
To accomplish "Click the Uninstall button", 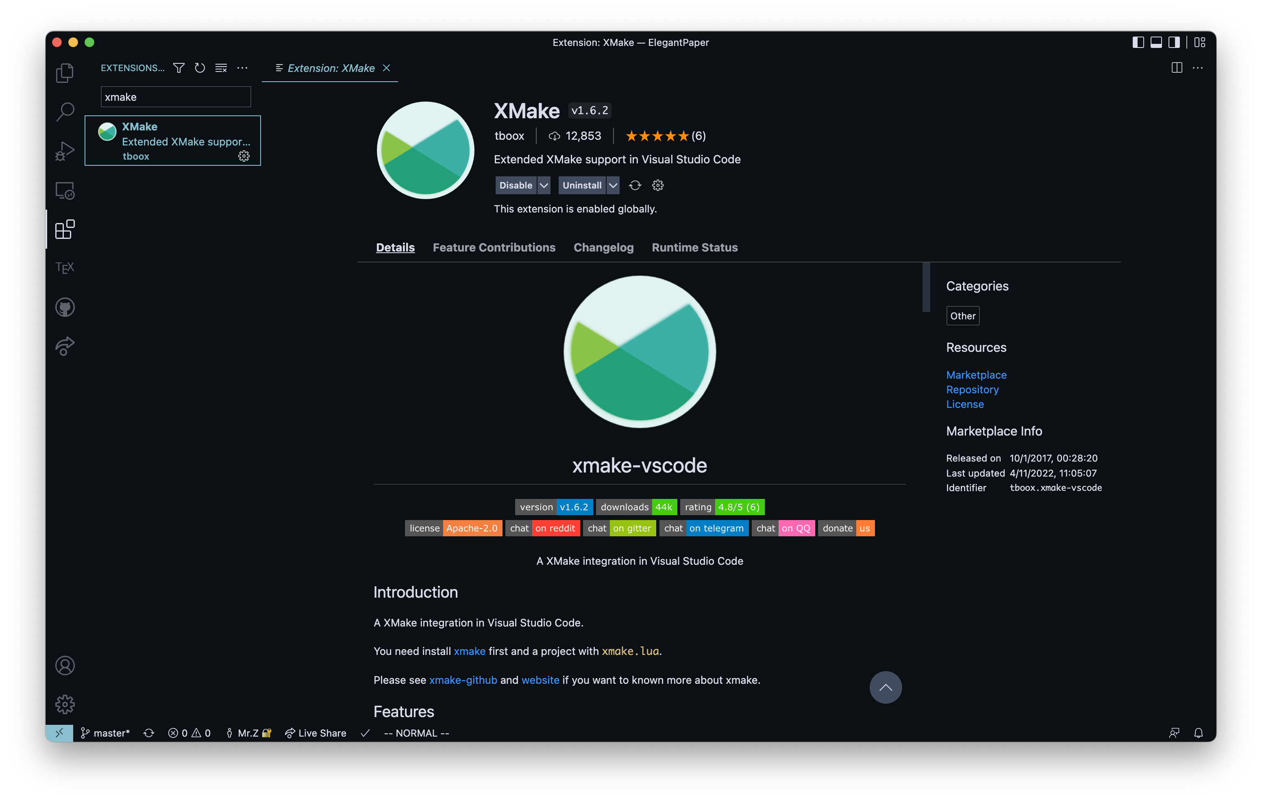I will (x=582, y=185).
